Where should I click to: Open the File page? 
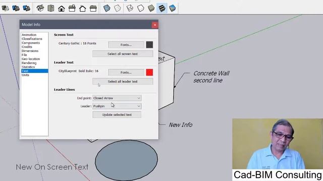coord(24,55)
